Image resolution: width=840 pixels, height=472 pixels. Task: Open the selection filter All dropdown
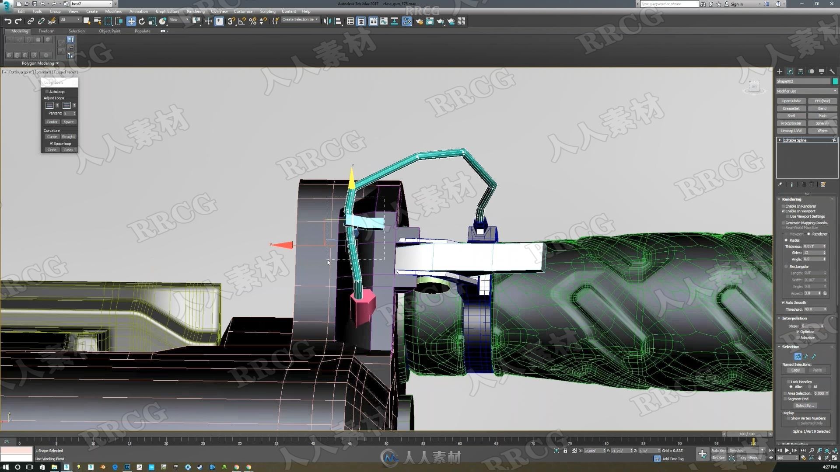70,20
